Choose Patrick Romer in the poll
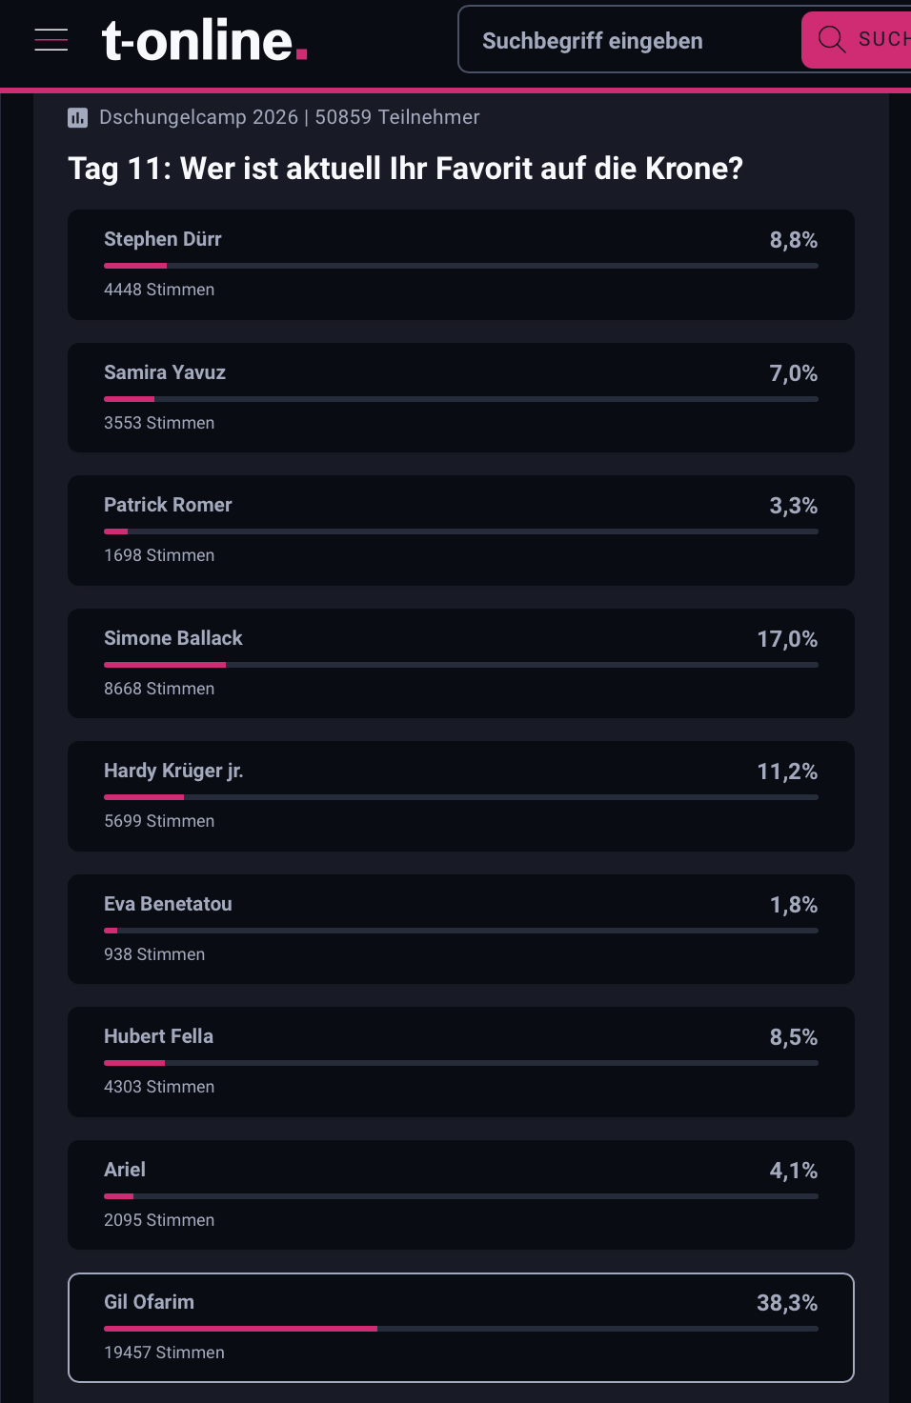The image size is (911, 1403). point(460,531)
